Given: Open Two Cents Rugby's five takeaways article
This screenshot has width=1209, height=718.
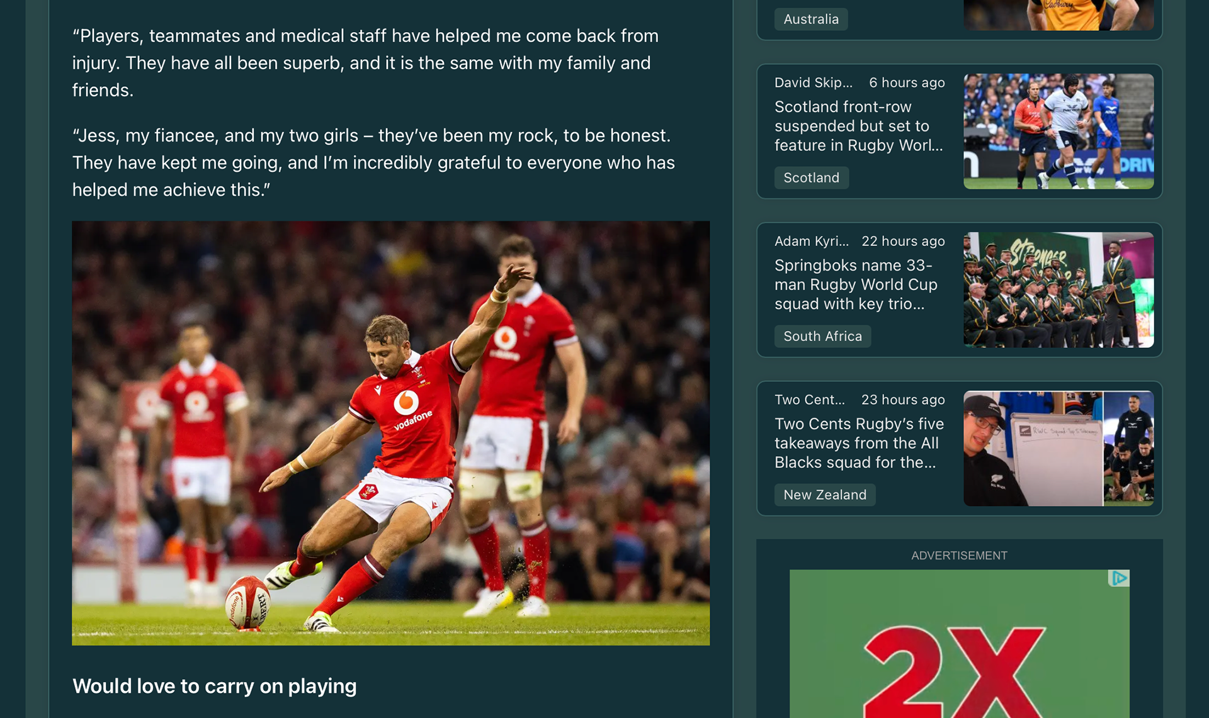Looking at the screenshot, I should (859, 443).
